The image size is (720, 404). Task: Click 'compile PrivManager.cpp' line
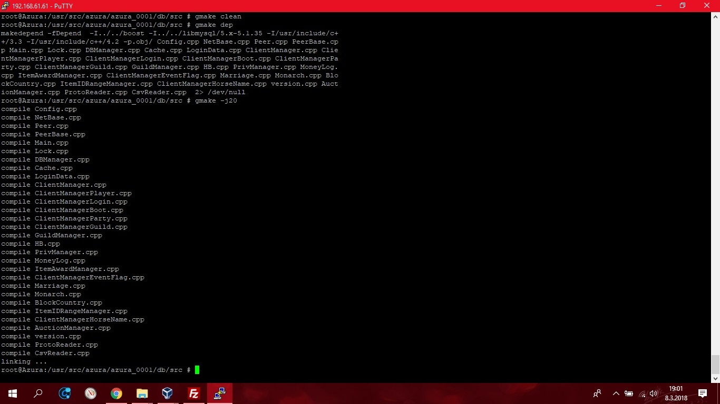pos(50,252)
